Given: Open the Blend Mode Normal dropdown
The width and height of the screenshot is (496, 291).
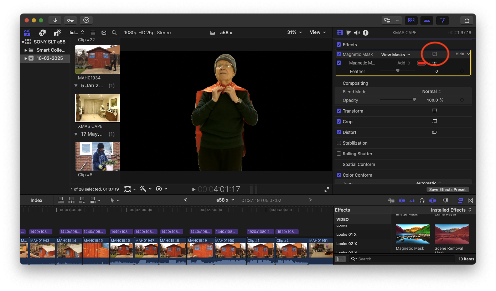Looking at the screenshot, I should (x=432, y=92).
